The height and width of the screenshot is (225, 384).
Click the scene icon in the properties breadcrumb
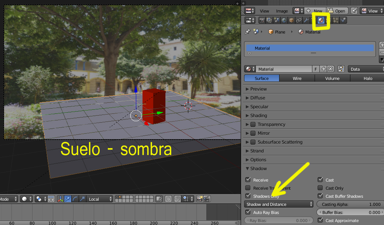256,32
